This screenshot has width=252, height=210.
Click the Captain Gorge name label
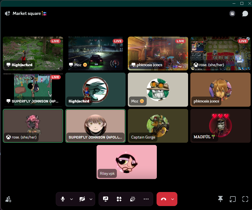click(x=143, y=137)
